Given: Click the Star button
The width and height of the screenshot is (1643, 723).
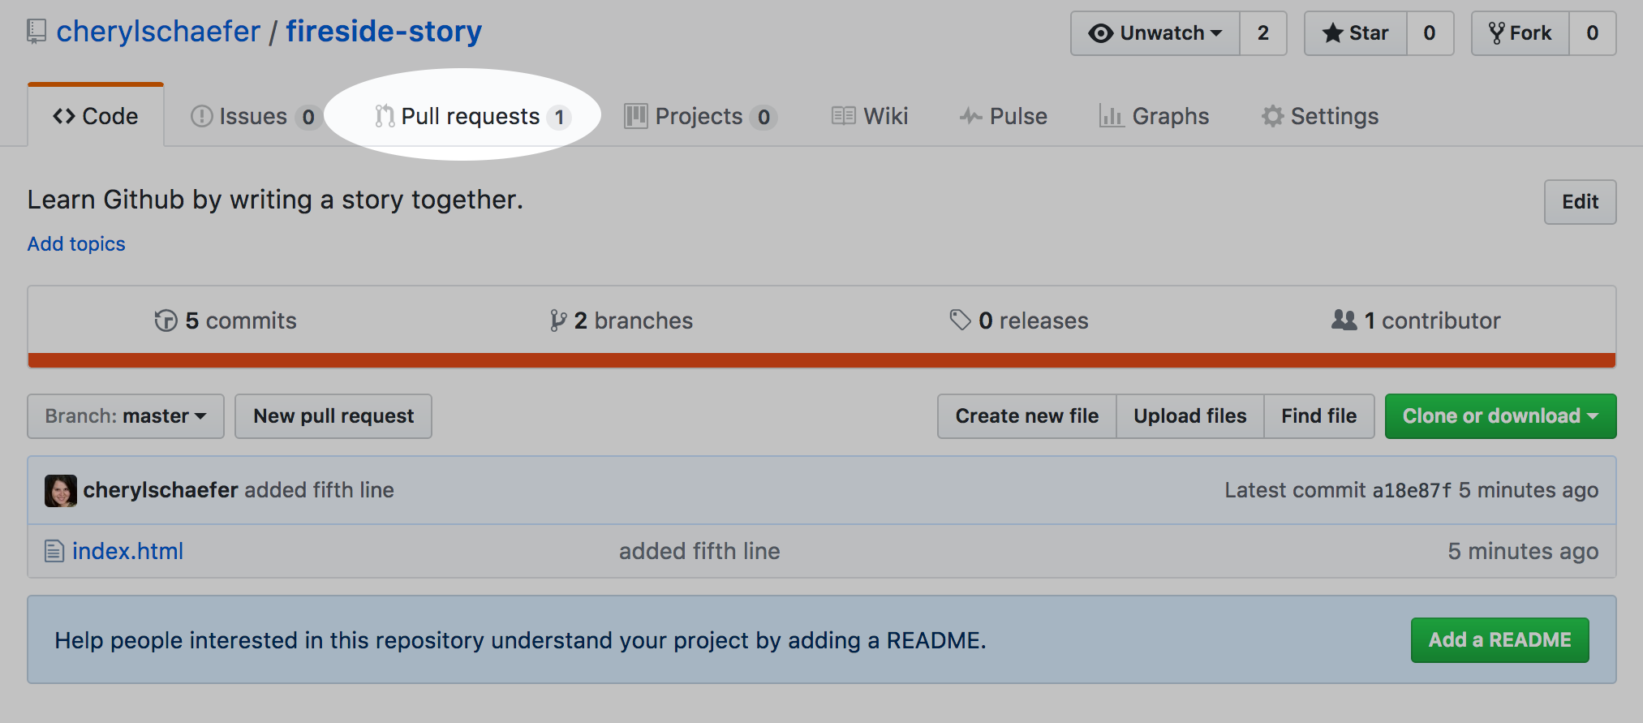Looking at the screenshot, I should pyautogui.click(x=1356, y=33).
